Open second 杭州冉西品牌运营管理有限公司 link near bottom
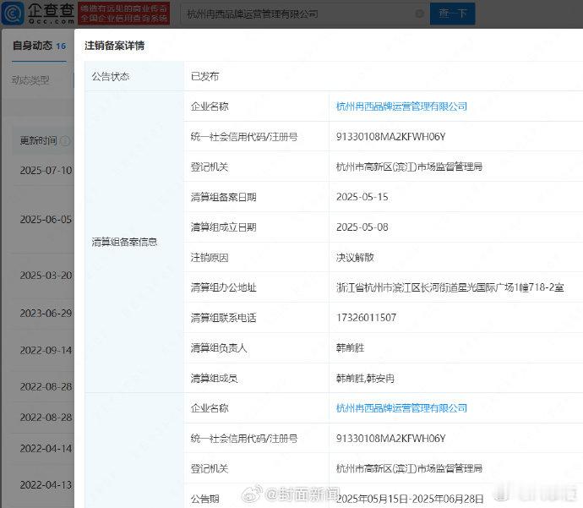Screen dimensions: 583x508 [401, 408]
